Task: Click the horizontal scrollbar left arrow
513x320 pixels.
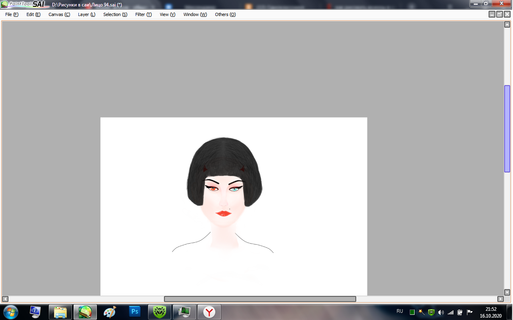Action: 5,299
